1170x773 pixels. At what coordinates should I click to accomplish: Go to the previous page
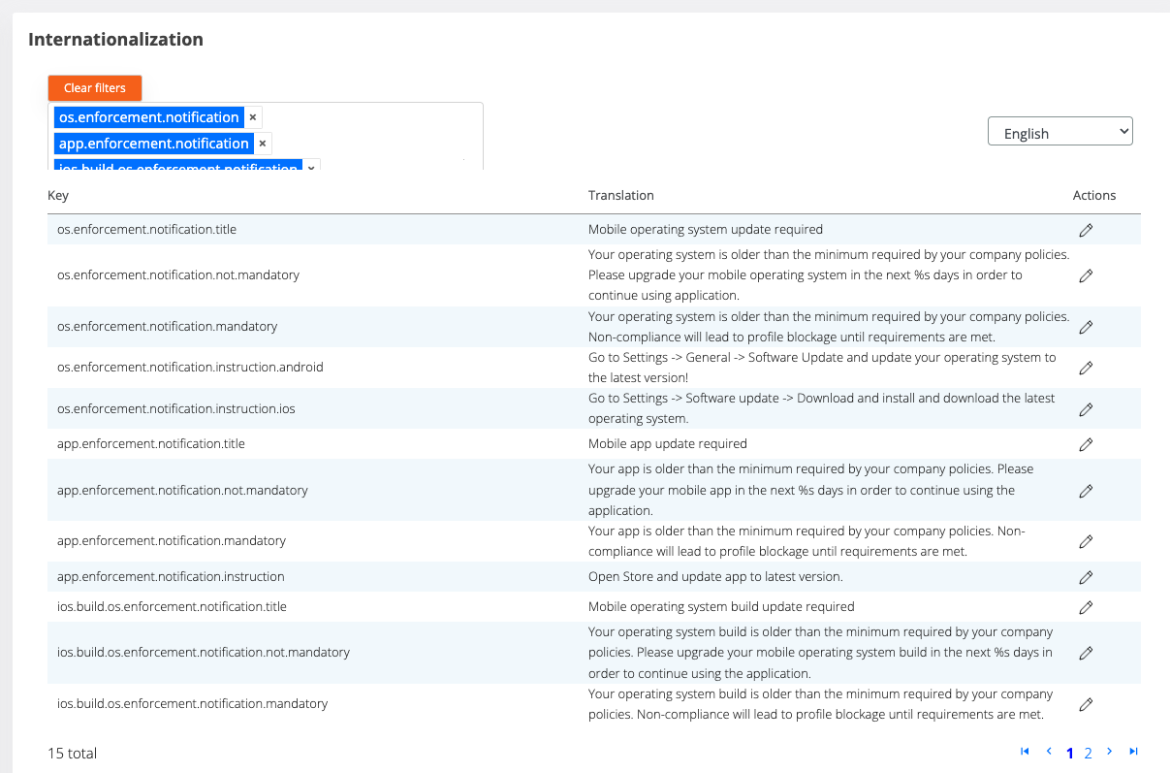[x=1048, y=752]
